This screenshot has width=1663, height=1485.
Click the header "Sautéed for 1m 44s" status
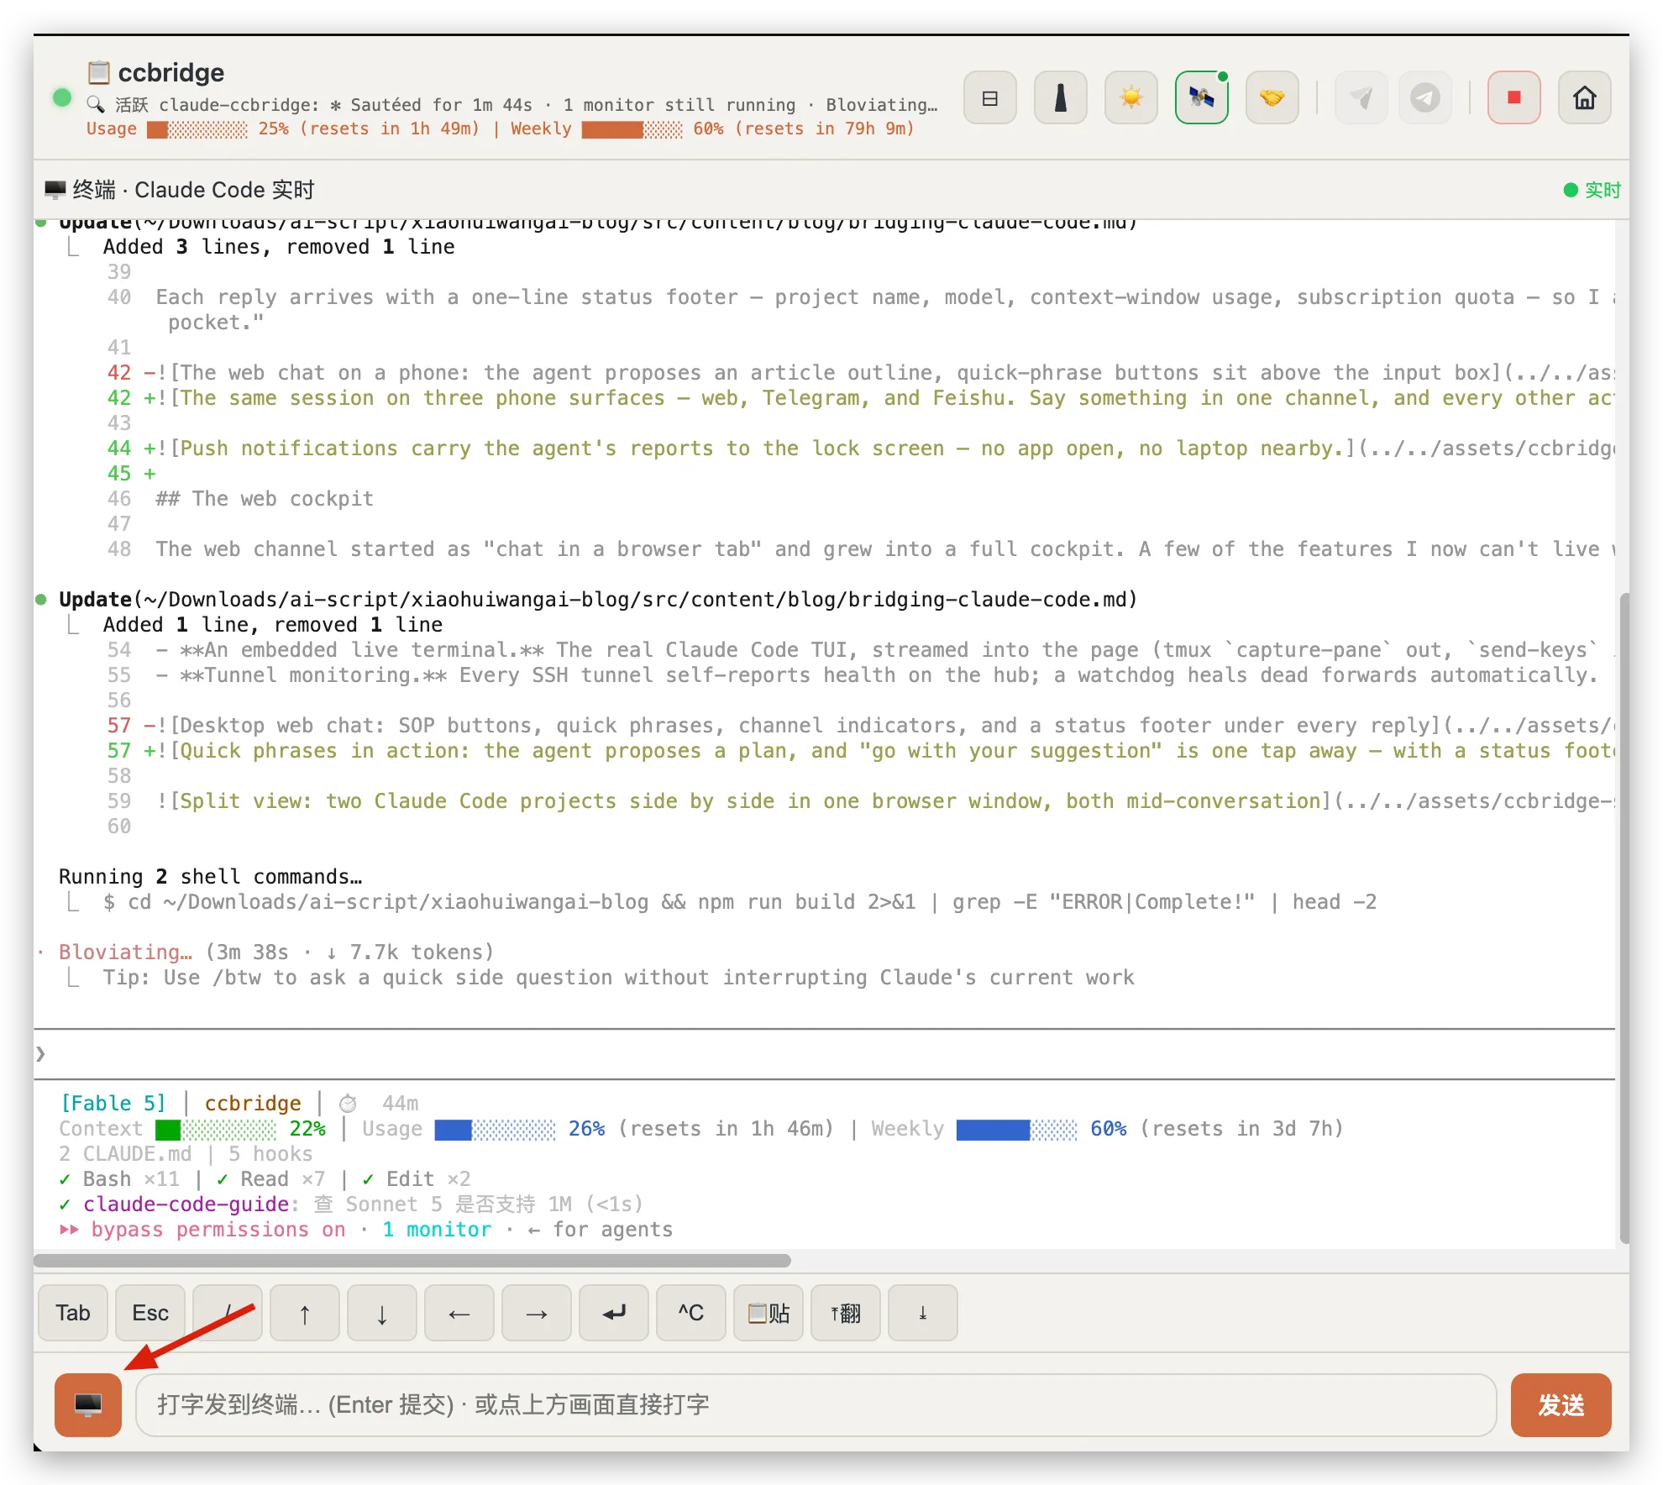432,105
